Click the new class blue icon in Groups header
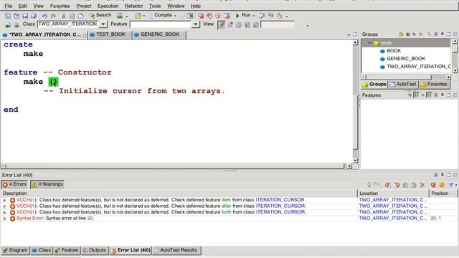This screenshot has width=459, height=258. (415, 34)
